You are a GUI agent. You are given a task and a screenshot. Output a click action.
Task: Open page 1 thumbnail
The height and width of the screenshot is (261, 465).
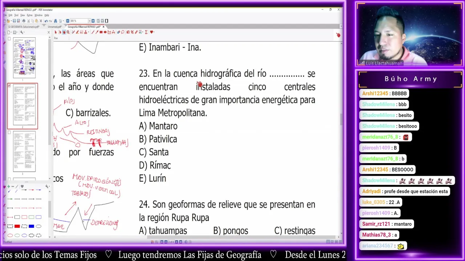[x=24, y=58]
